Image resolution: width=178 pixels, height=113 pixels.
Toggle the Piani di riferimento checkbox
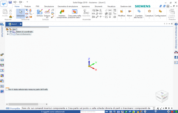11,34
